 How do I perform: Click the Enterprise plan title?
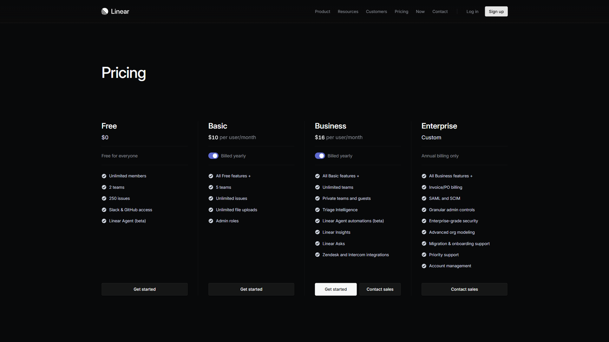point(439,126)
